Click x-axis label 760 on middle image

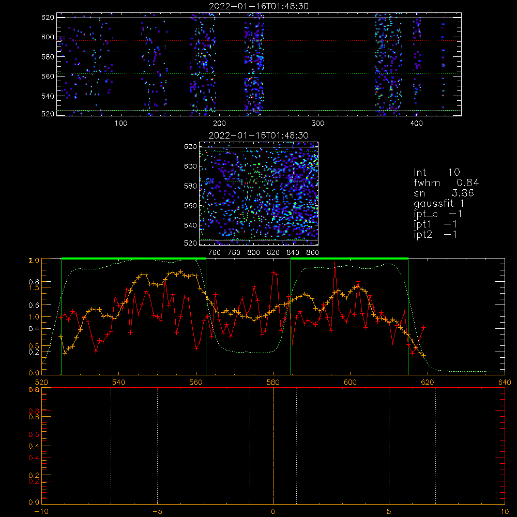[215, 253]
